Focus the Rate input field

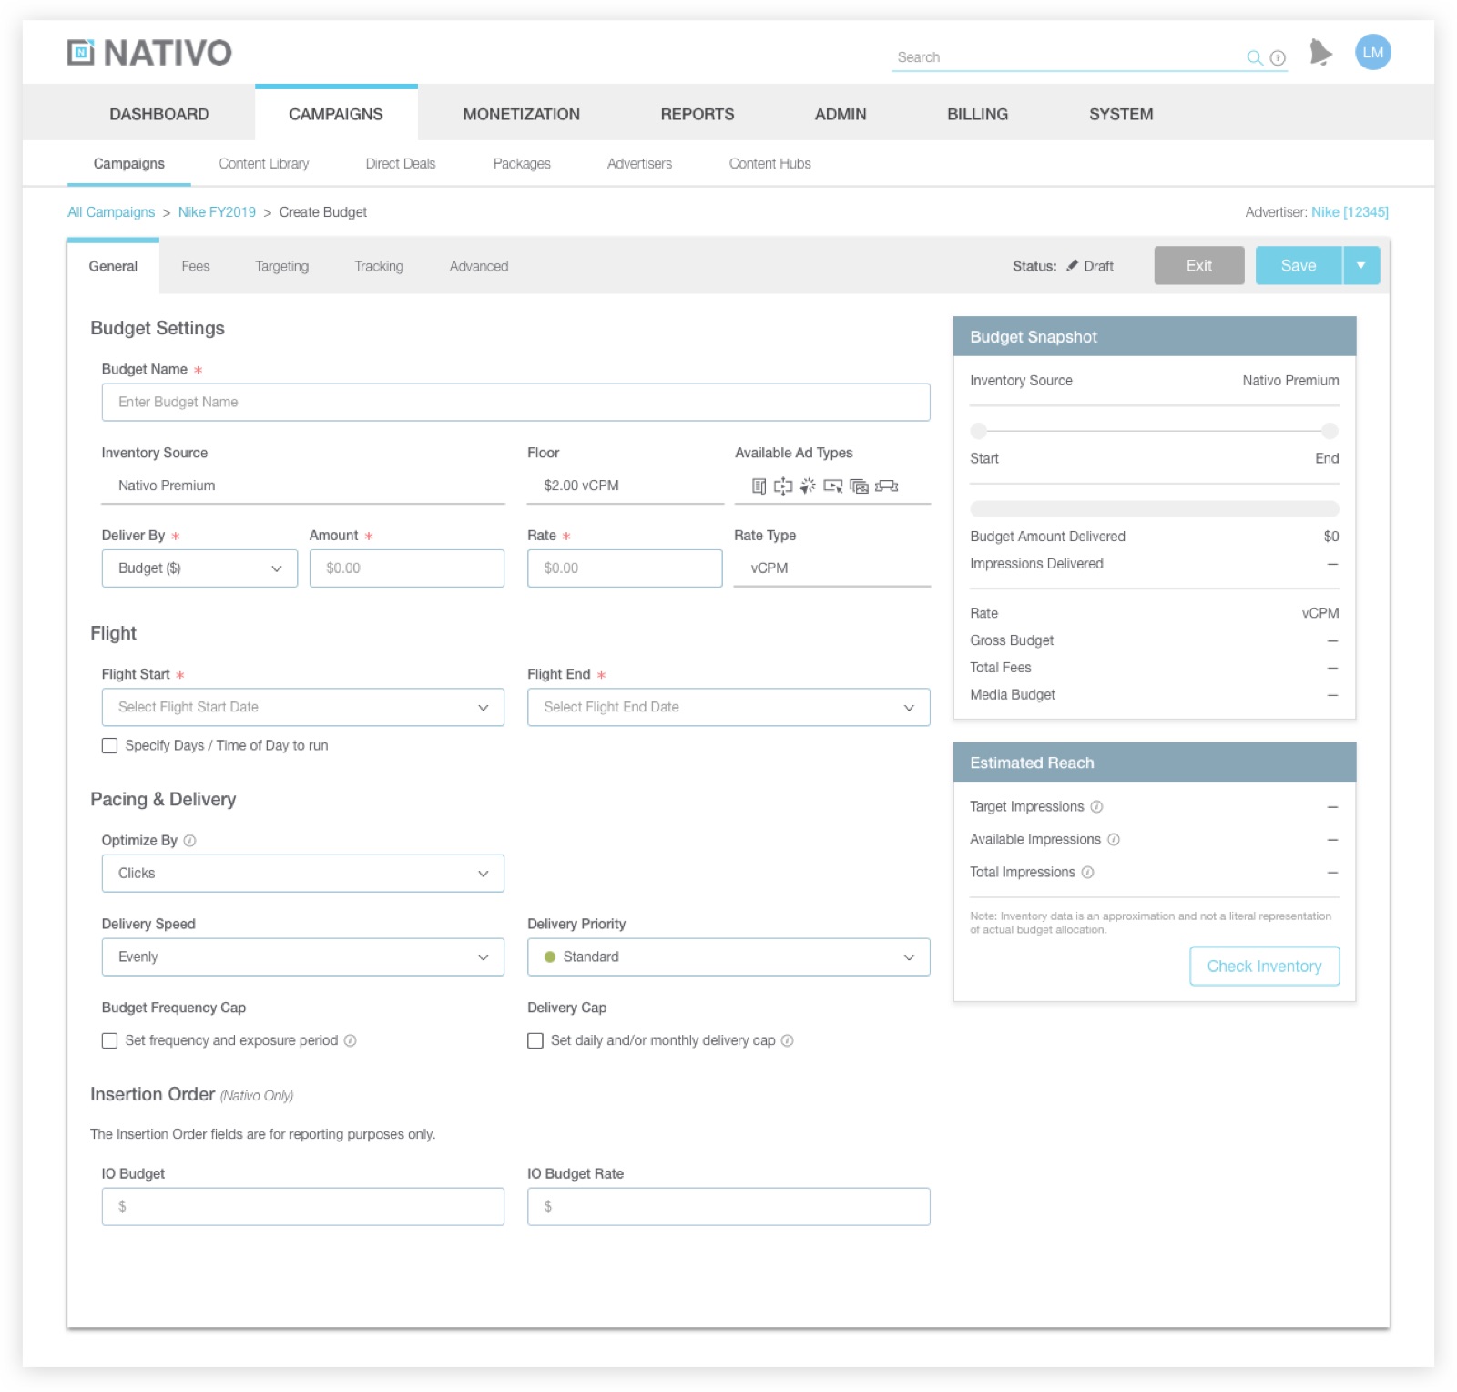[625, 568]
